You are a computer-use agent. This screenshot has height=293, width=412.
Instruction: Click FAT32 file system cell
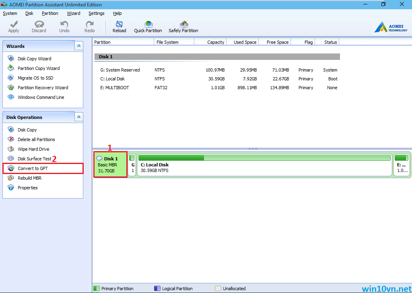pos(161,88)
